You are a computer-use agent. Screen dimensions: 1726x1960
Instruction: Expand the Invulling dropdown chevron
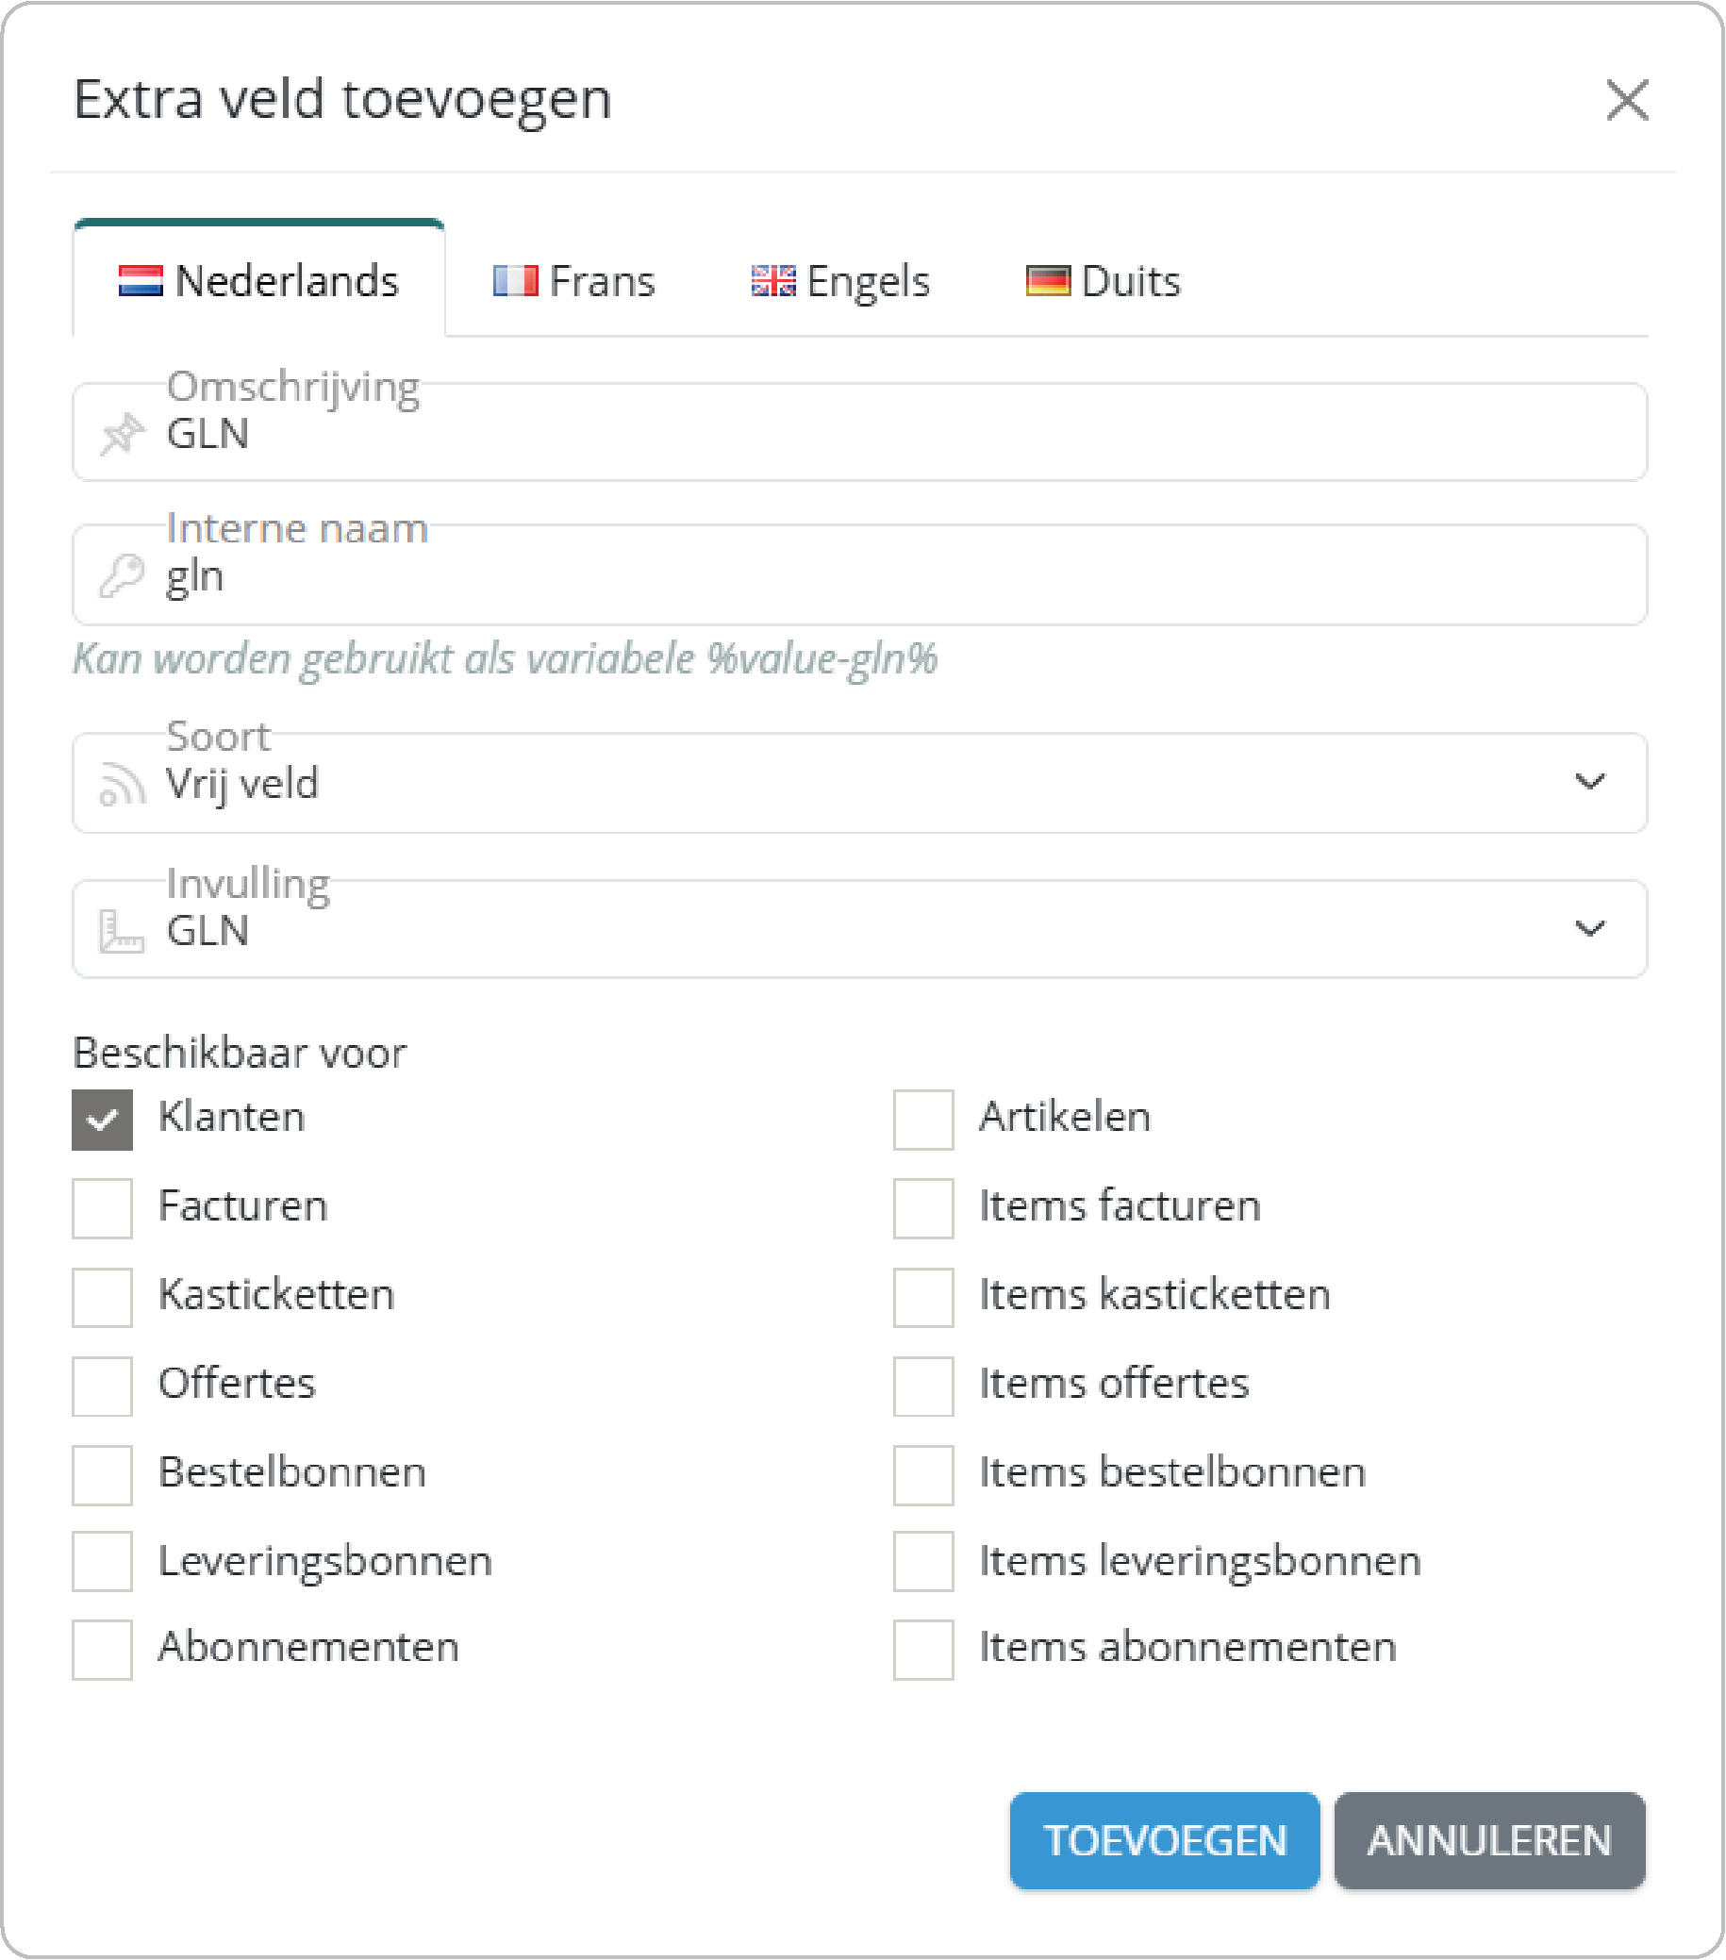1589,928
